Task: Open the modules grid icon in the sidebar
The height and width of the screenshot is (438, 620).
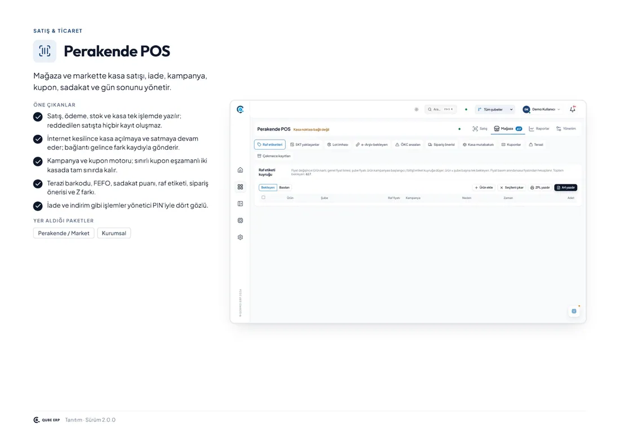Action: [x=240, y=187]
